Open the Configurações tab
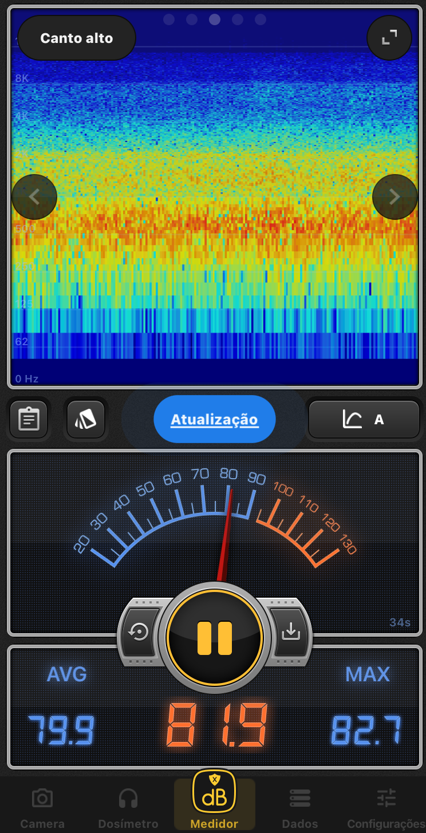426x833 pixels. (x=386, y=808)
